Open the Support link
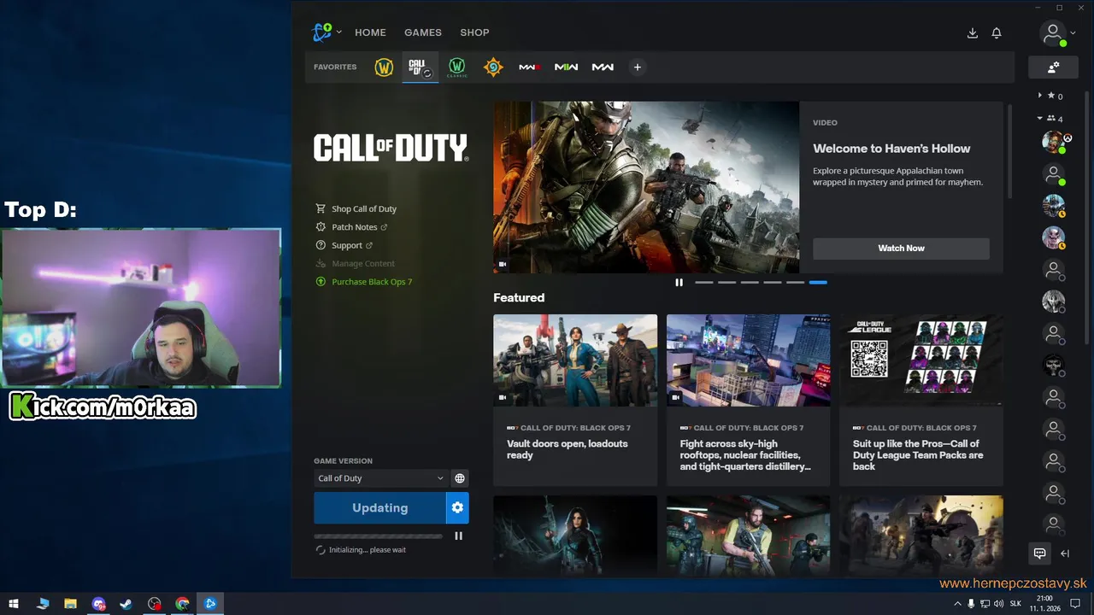The image size is (1094, 615). (344, 245)
